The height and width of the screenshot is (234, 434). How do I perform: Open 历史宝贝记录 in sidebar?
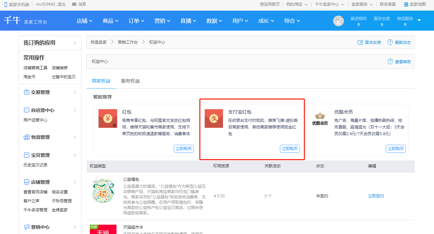[35, 165]
